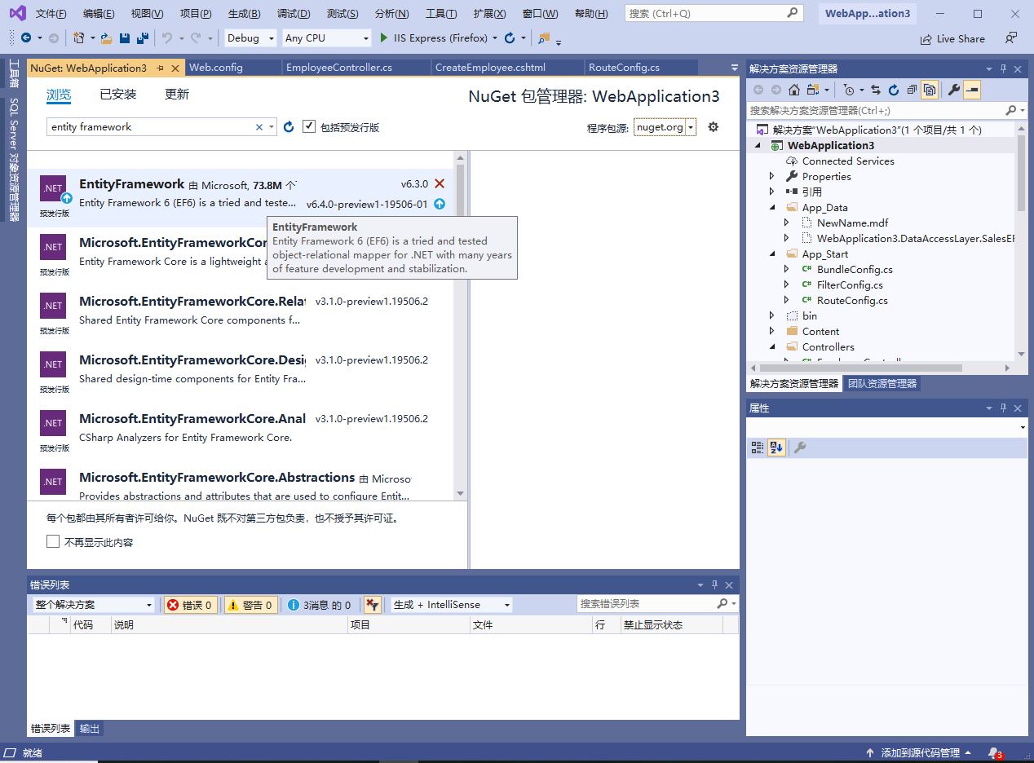Refresh the NuGet package search results
Screen dimensions: 1034x763
click(289, 127)
